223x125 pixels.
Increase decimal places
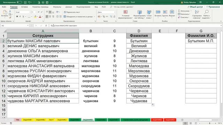[x=111, y=17]
